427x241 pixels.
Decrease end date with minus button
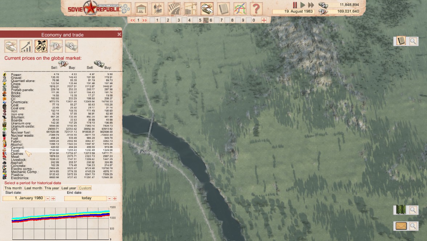(x=110, y=199)
